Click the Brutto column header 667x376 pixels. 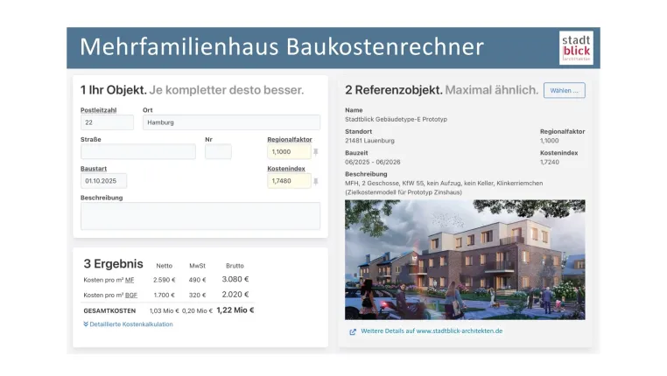pyautogui.click(x=235, y=266)
